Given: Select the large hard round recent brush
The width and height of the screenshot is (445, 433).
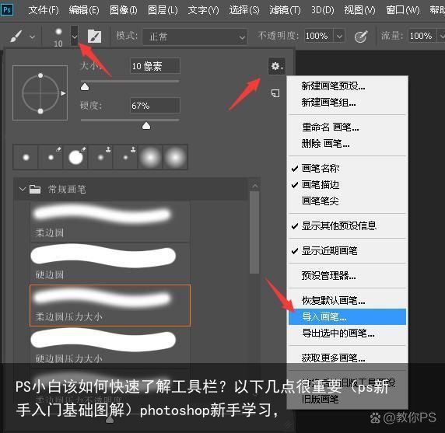Looking at the screenshot, I should coord(75,157).
